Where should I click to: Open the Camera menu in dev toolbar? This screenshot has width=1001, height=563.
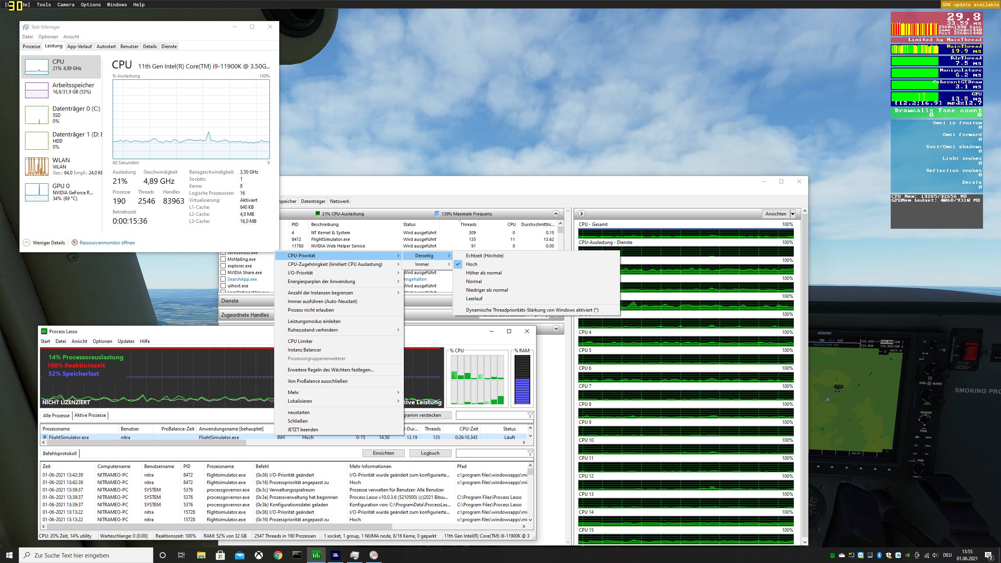[x=66, y=4]
